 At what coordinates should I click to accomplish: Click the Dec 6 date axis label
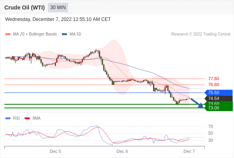point(122,151)
